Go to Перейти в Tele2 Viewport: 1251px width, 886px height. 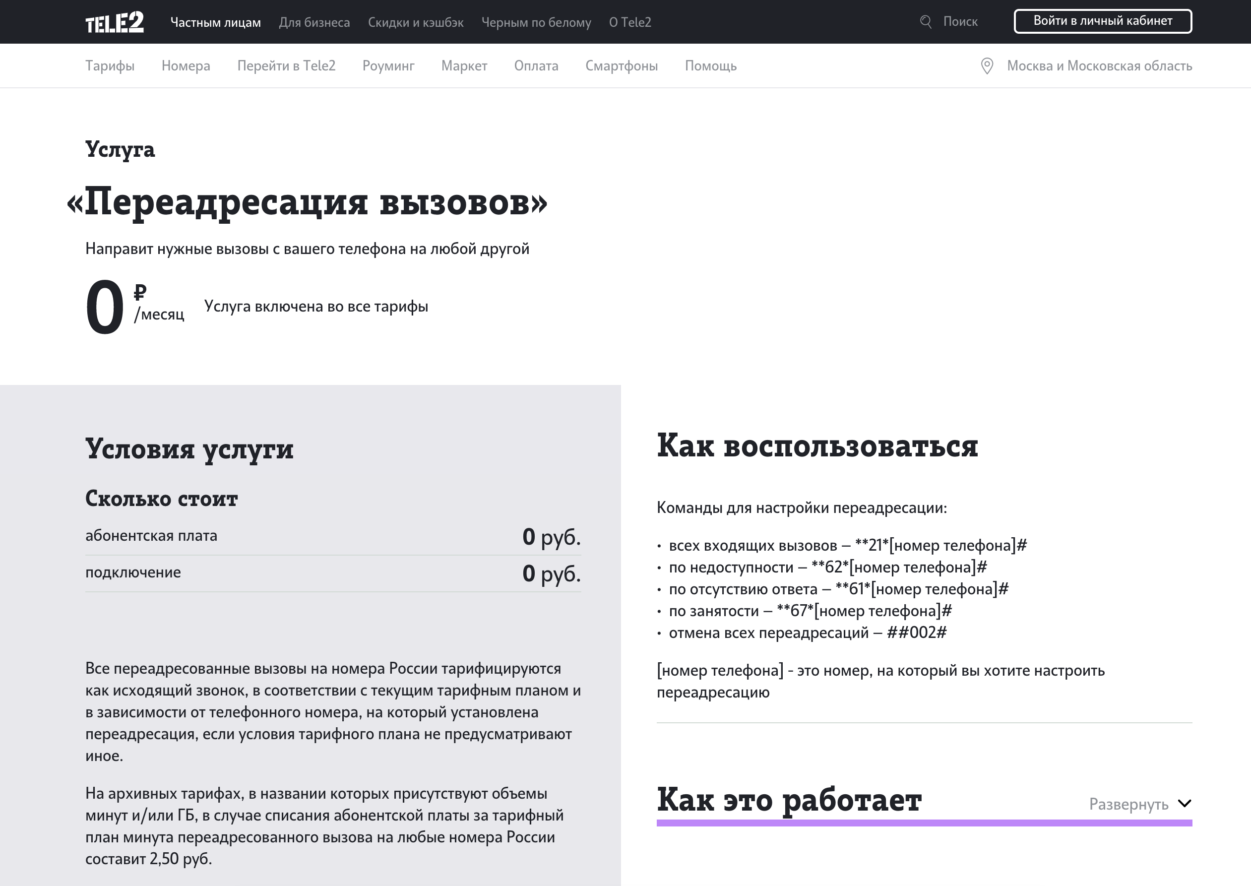(286, 66)
